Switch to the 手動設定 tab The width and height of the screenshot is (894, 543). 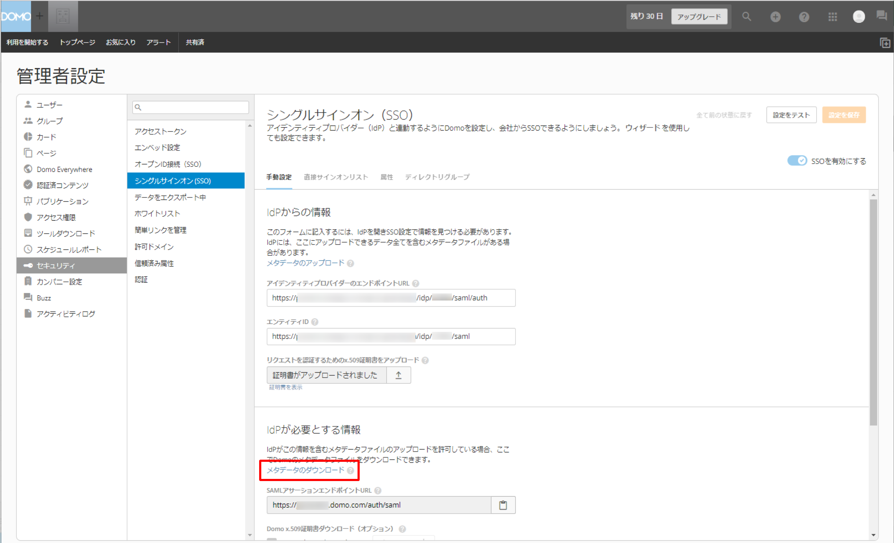click(279, 177)
